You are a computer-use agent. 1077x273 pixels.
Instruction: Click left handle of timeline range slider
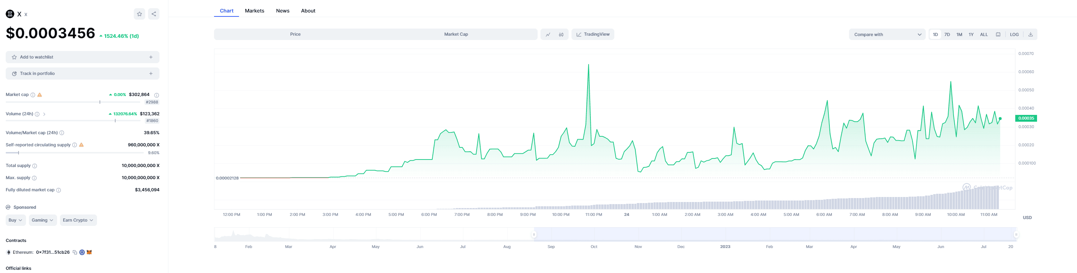(x=534, y=234)
